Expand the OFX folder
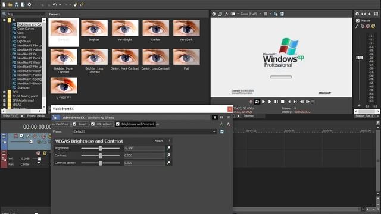This screenshot has height=214, width=381. click(4, 92)
